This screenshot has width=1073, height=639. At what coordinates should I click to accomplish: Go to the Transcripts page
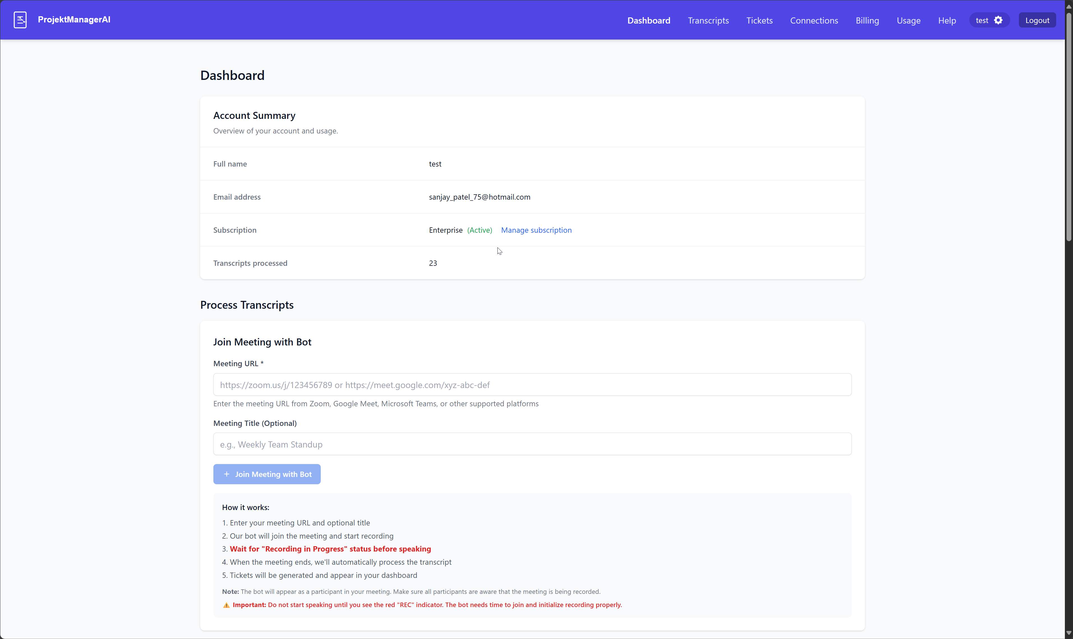tap(708, 20)
